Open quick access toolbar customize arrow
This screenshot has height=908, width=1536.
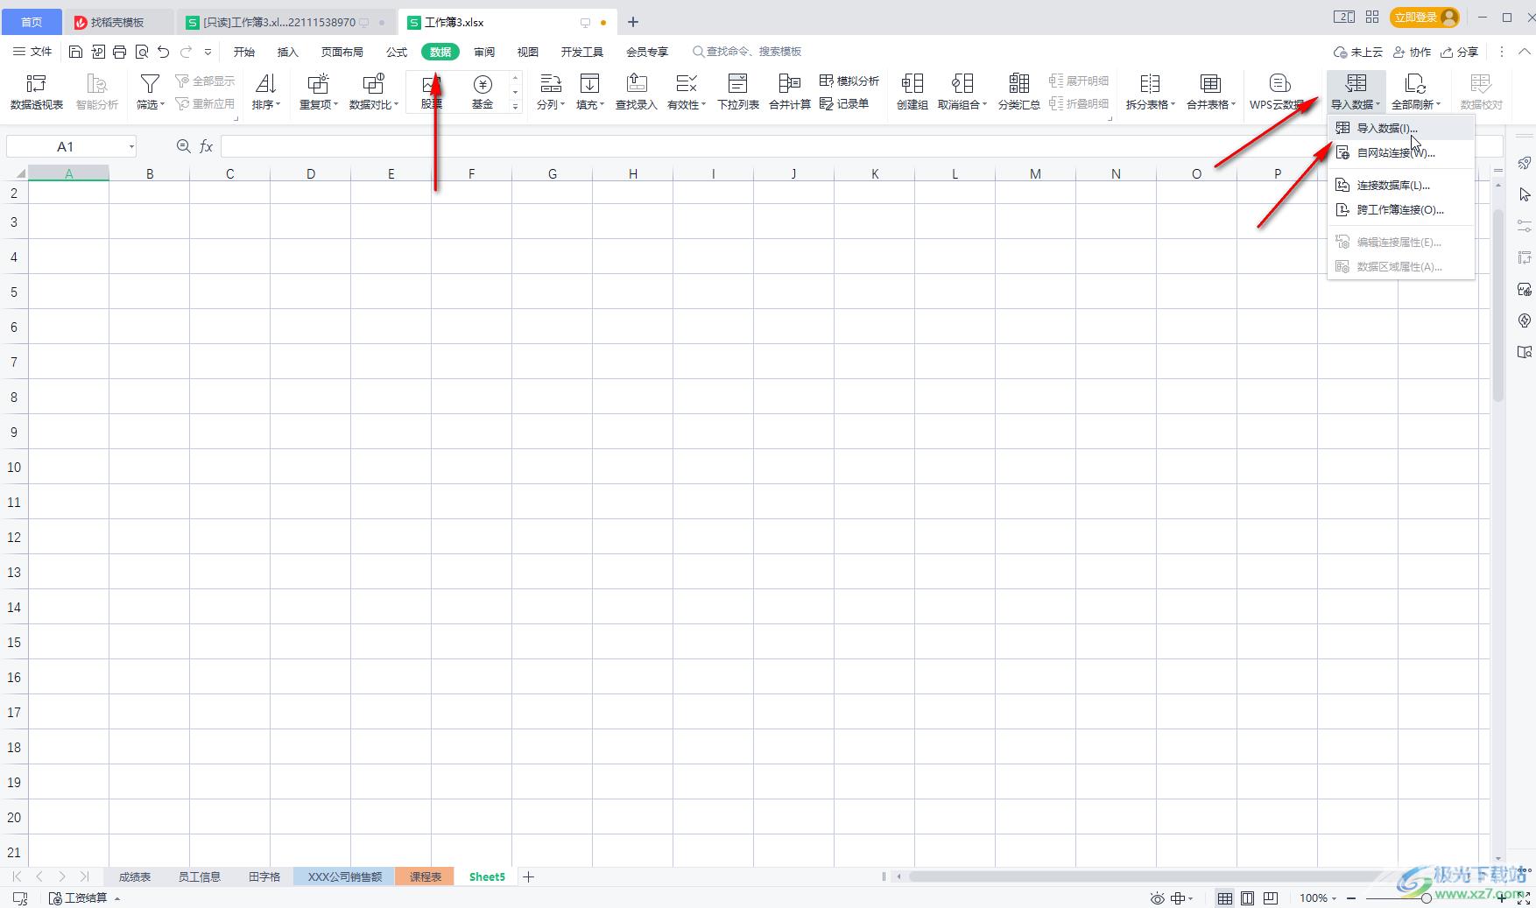(x=208, y=52)
